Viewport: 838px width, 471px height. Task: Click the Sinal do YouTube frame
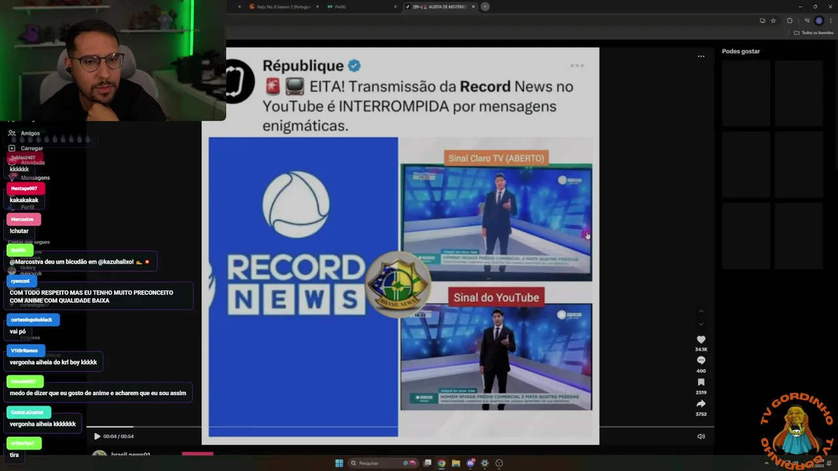tap(496, 357)
